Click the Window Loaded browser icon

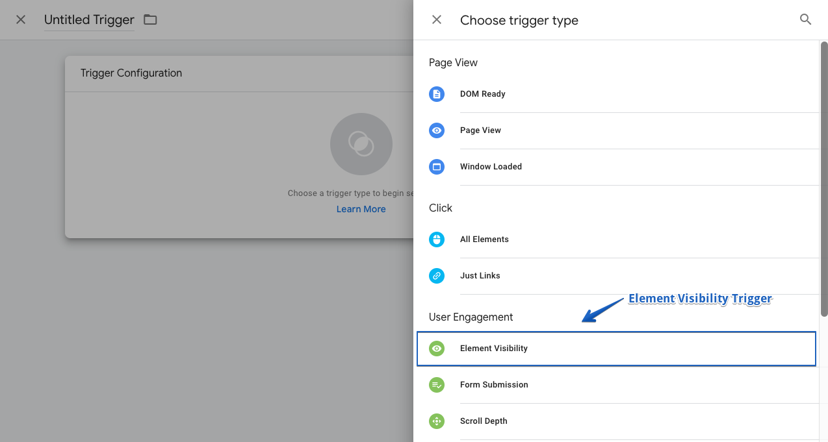437,167
